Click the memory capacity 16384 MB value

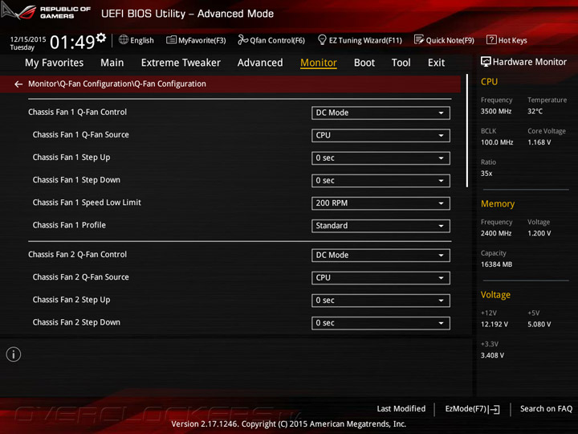coord(496,264)
